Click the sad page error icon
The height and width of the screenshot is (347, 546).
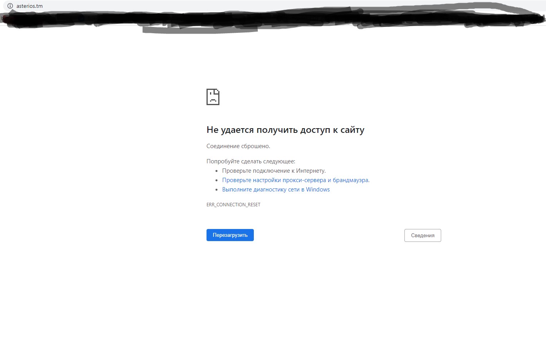(x=213, y=97)
